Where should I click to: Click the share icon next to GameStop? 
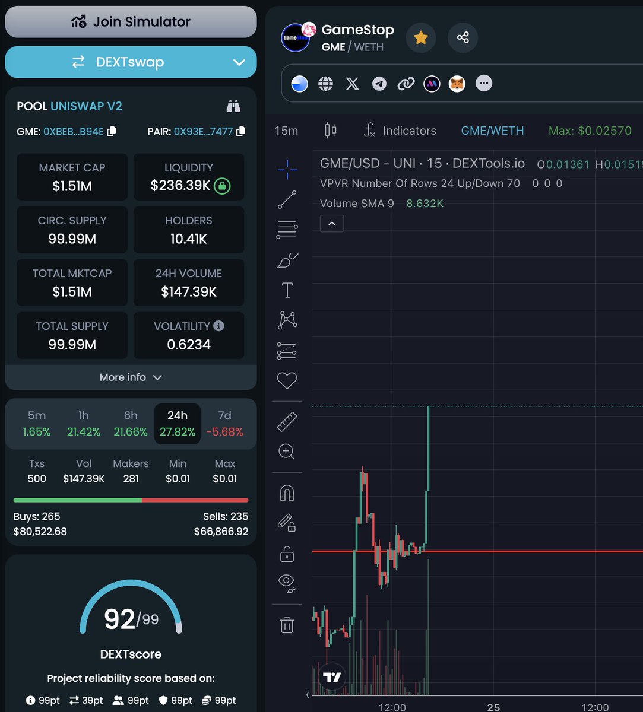pyautogui.click(x=463, y=38)
